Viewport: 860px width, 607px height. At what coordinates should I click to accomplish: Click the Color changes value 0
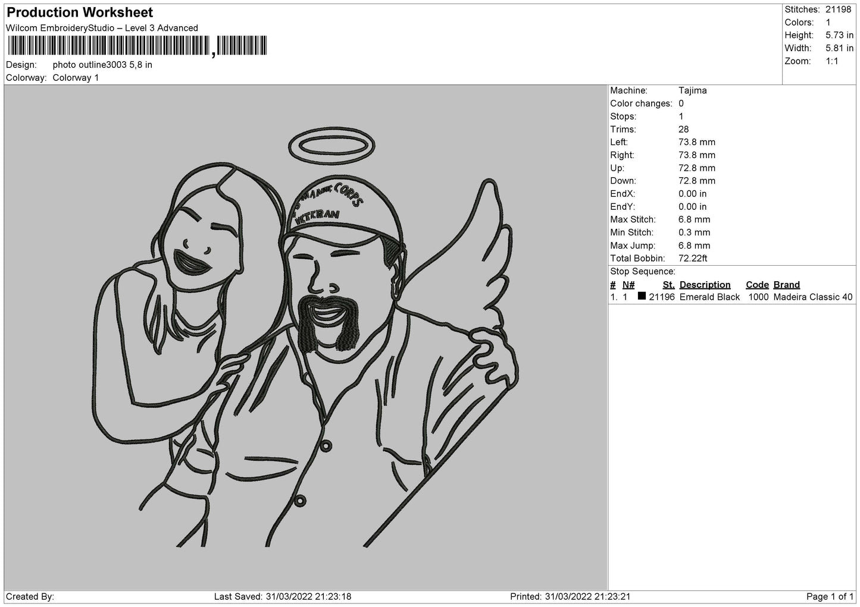[681, 103]
